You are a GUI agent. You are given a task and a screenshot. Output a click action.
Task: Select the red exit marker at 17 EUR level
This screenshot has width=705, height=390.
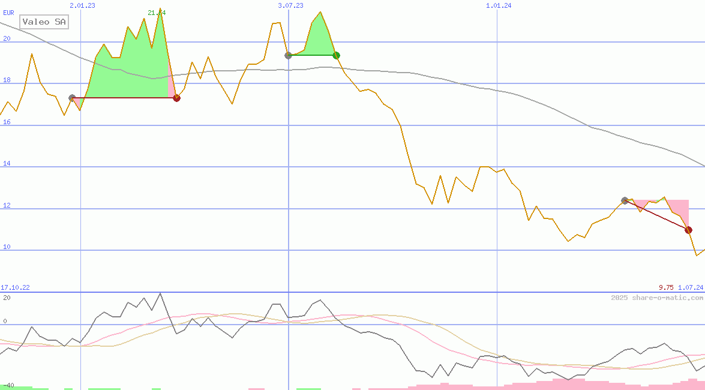coord(176,98)
